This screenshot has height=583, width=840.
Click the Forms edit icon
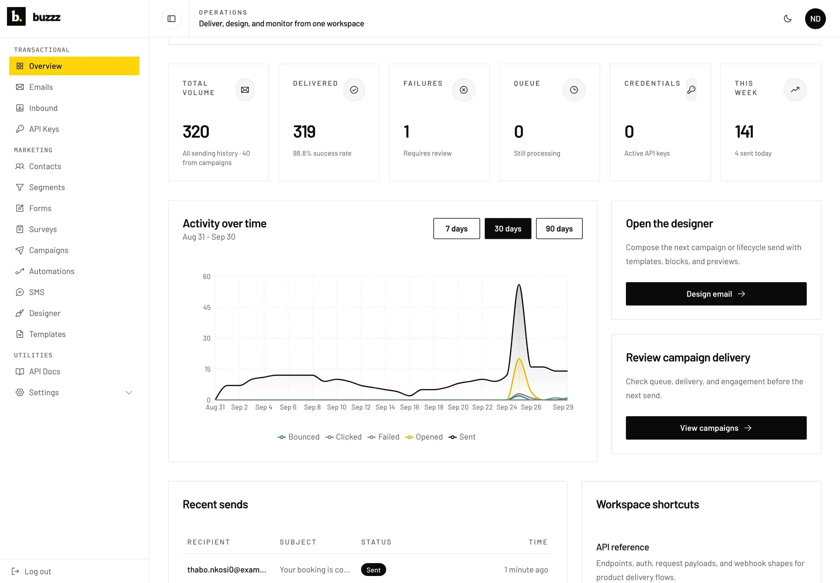click(20, 208)
